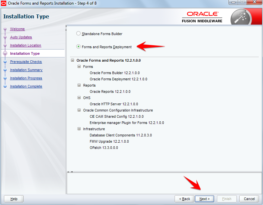
Task: Collapse Oracle Common Configuration Infrastructure node
Action: click(x=79, y=110)
